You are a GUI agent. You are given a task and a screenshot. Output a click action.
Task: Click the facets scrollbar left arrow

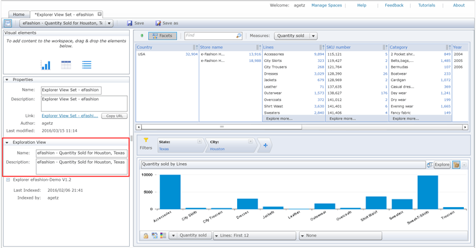pos(139,127)
